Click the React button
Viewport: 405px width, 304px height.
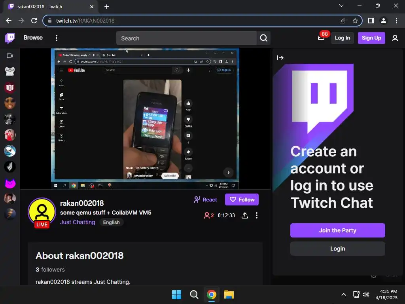206,199
